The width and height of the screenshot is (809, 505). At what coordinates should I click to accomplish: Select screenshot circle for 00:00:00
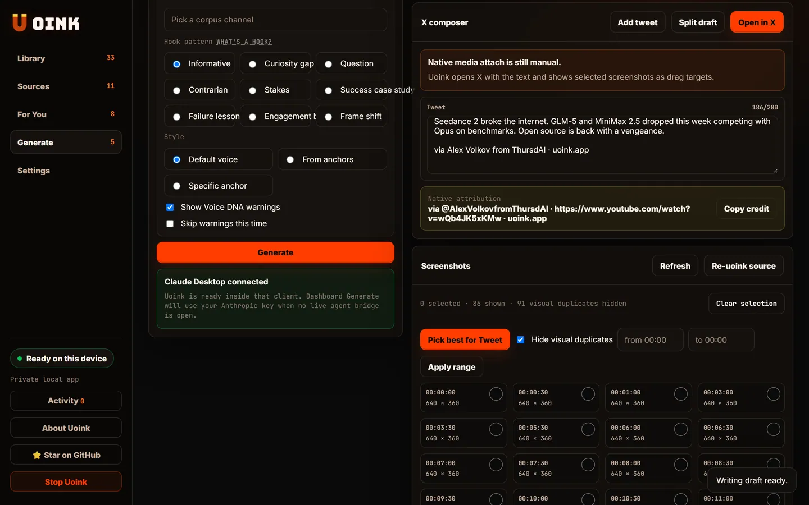coord(496,394)
